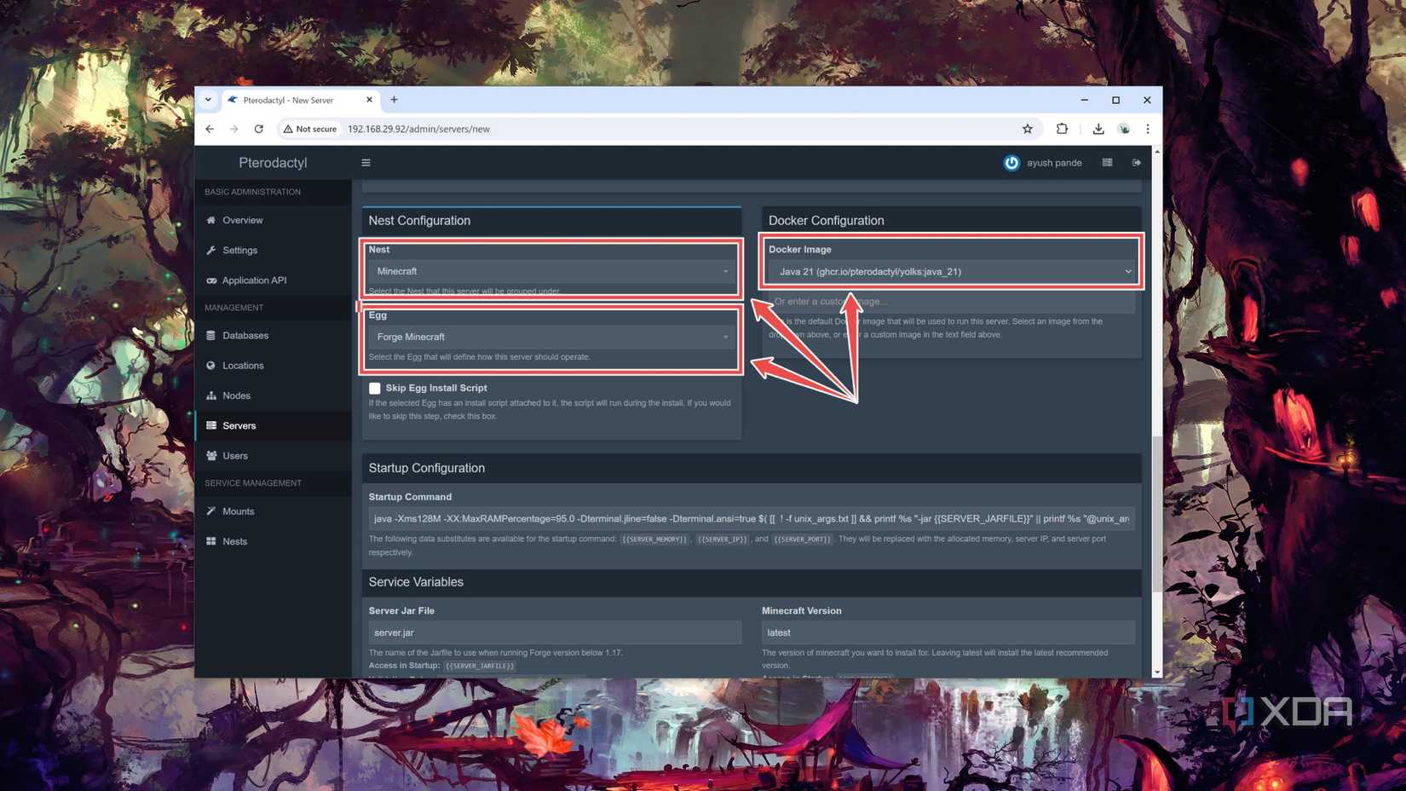Open the tab search dropdown arrow
The height and width of the screenshot is (791, 1406).
coord(208,100)
